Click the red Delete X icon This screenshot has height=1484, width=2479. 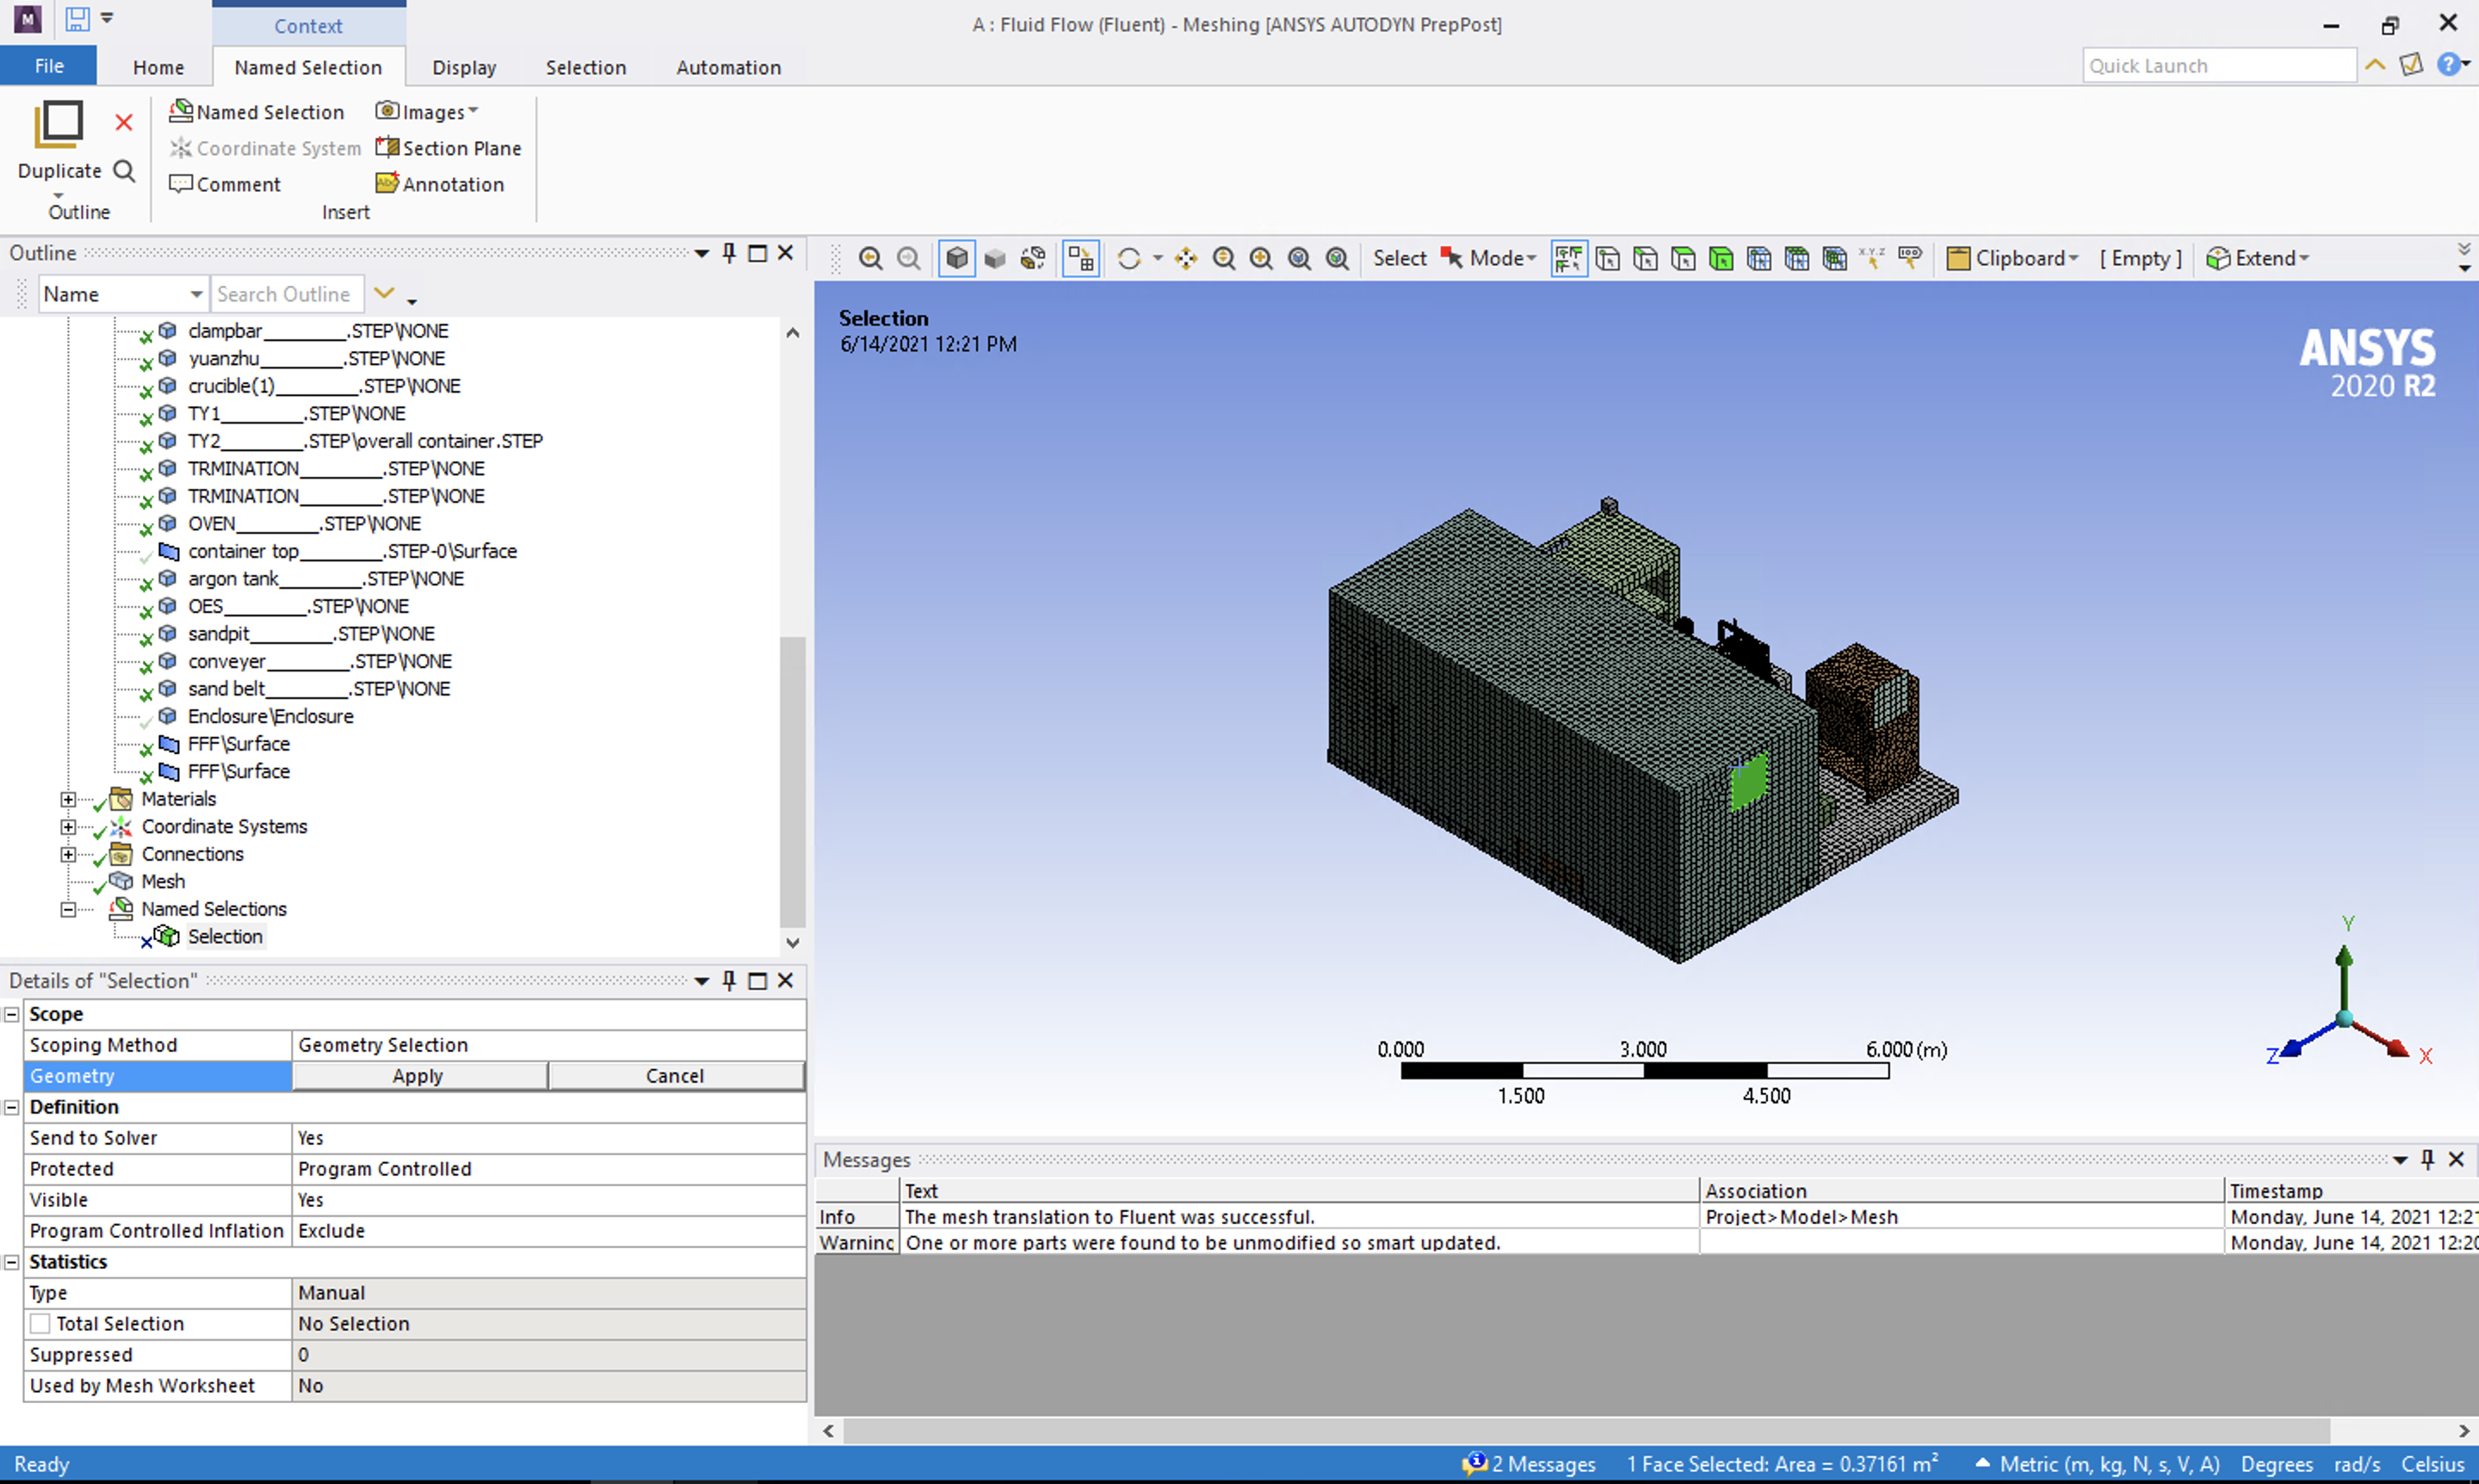[124, 123]
